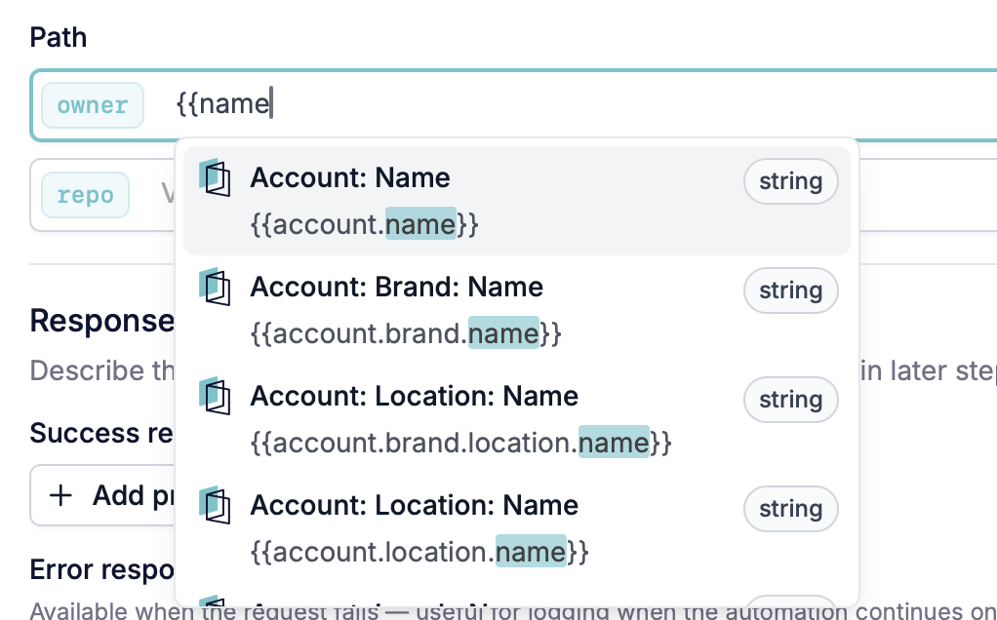The image size is (997, 620).
Task: Click the book icon beside Account: Brand: Name
Action: click(215, 288)
